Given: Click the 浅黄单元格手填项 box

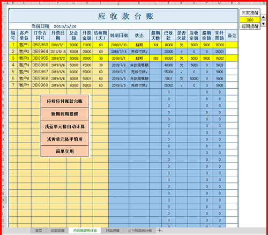Looking at the screenshot, I should point(64,139).
